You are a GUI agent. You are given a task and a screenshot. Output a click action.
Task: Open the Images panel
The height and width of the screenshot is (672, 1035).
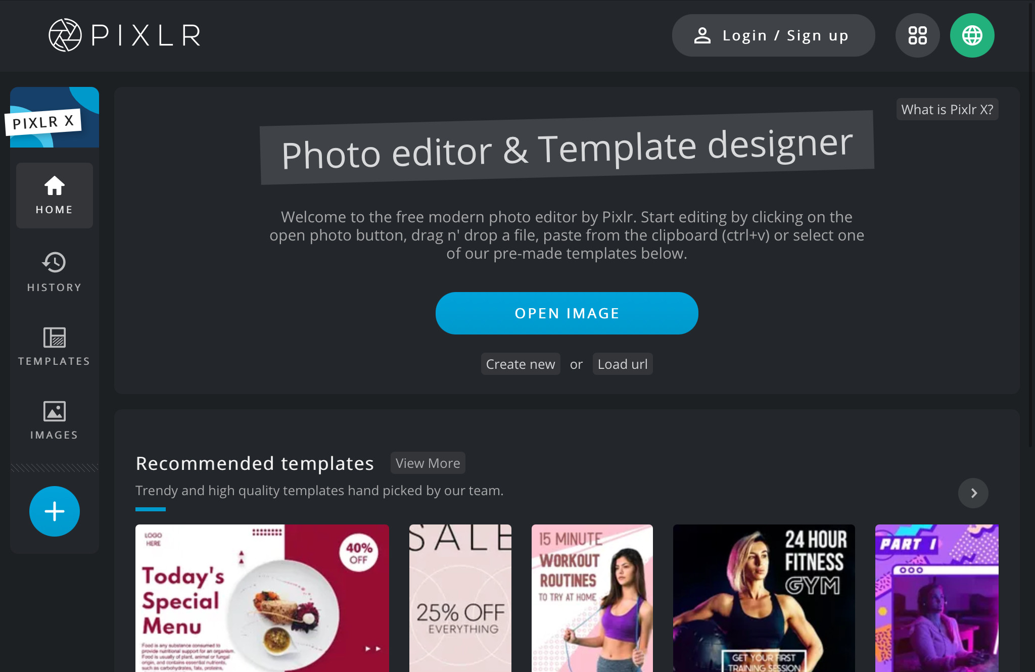click(54, 419)
